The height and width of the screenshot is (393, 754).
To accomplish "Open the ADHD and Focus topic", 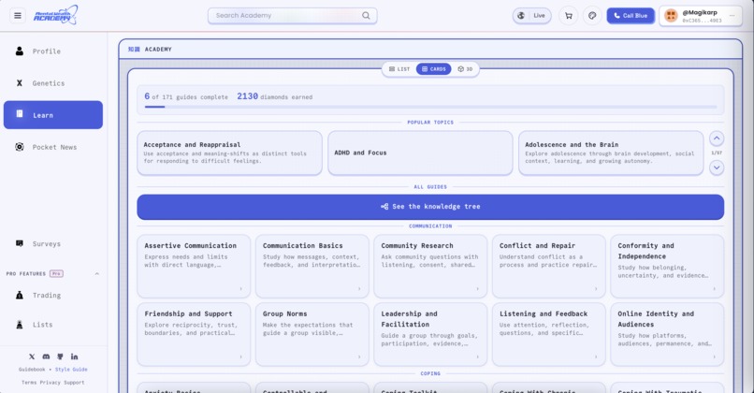I will point(420,153).
